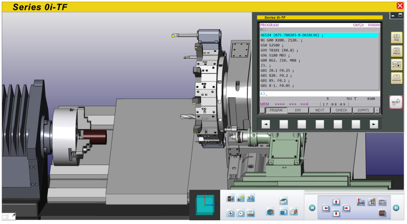Select the CHECK soft key tab
Viewport: 407px width, 224px height.
[x=341, y=110]
